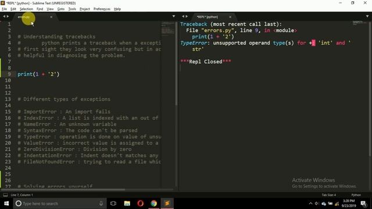
Task: Open the File menu
Action: coord(4,9)
